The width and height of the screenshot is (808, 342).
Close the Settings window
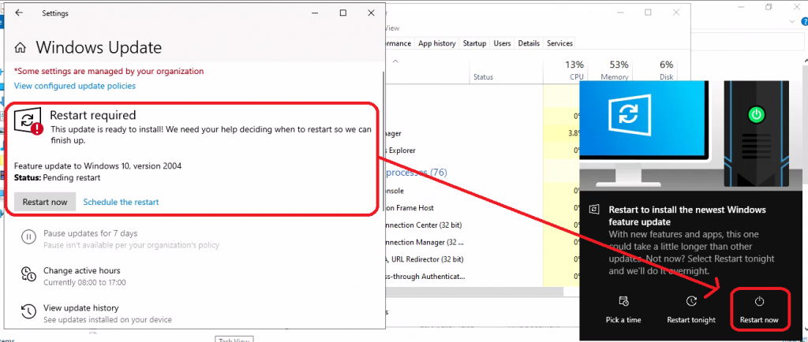[x=372, y=13]
